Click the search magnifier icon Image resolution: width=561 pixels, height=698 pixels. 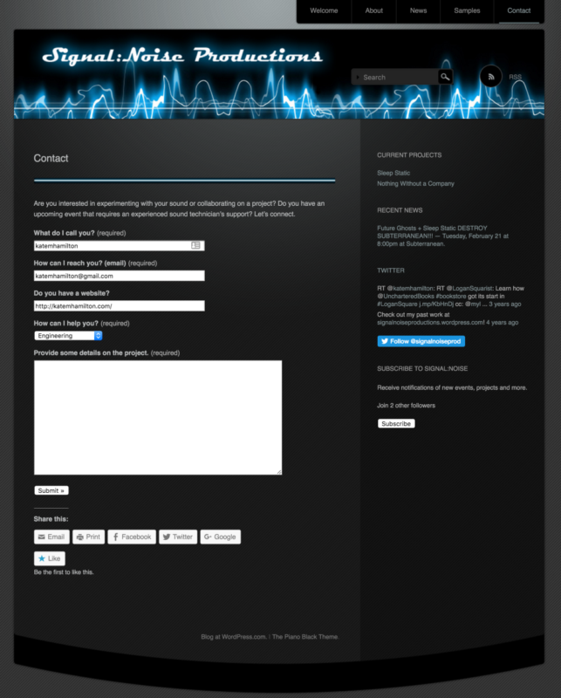(x=445, y=77)
